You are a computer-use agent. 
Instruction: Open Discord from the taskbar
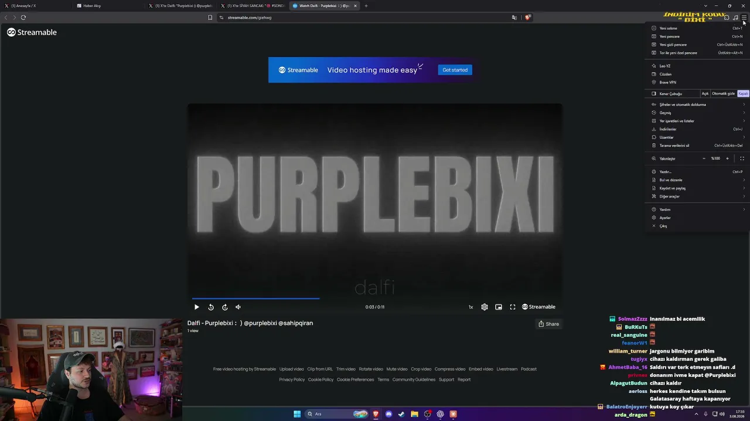click(x=388, y=414)
